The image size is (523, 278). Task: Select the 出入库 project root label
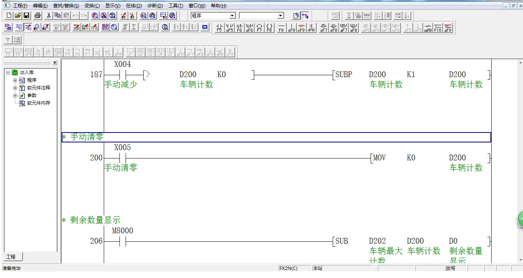tap(27, 72)
